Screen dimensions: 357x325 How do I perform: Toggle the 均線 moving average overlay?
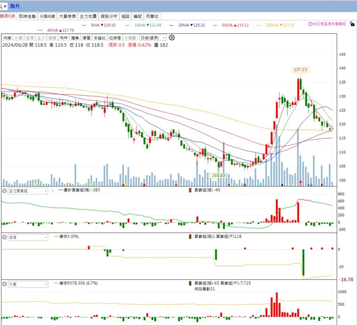[x=7, y=38]
